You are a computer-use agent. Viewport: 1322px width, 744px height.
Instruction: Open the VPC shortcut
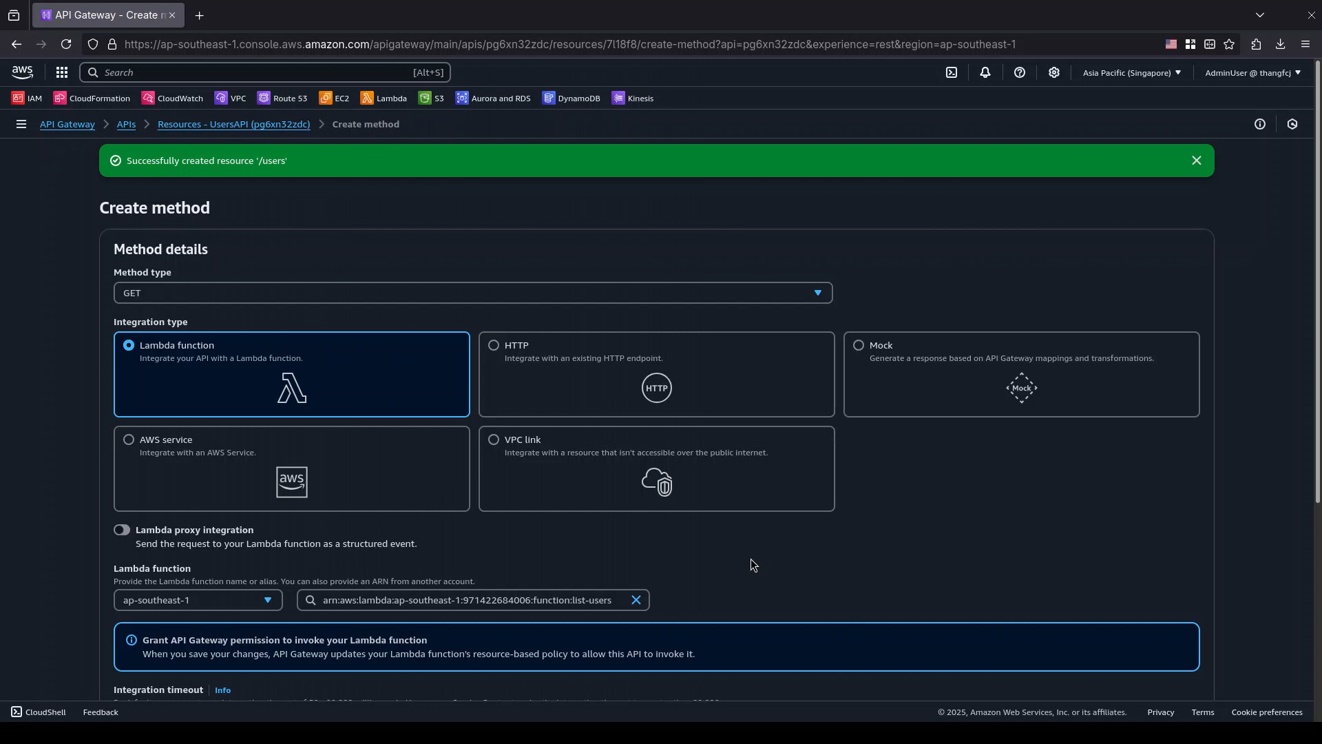click(x=230, y=99)
